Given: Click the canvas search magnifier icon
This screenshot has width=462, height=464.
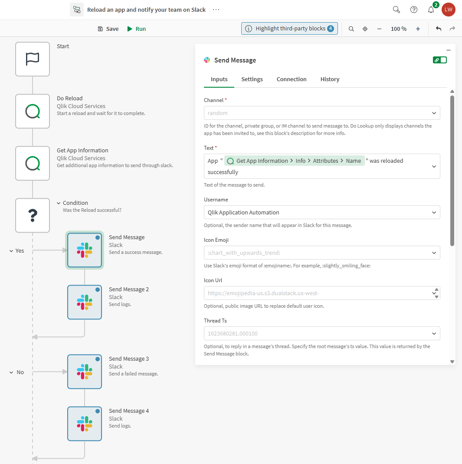Looking at the screenshot, I should [351, 29].
